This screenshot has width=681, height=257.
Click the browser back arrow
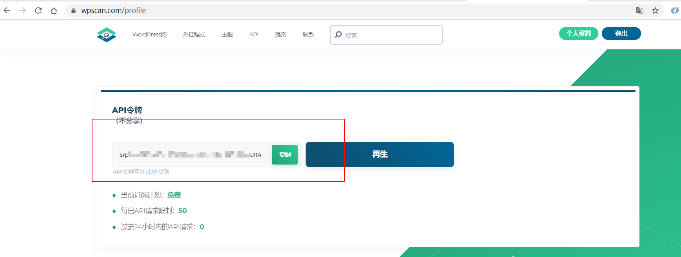(x=7, y=11)
